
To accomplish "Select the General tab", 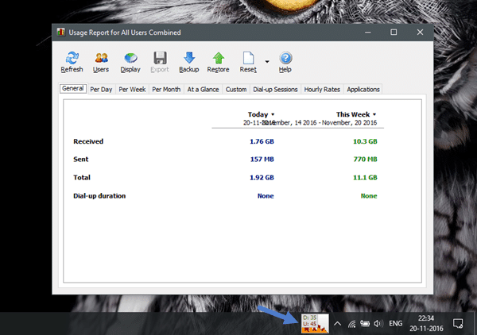I will (73, 89).
